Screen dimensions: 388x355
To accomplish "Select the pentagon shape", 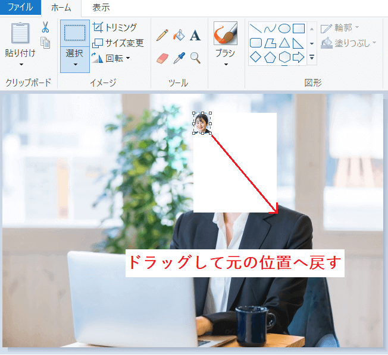I will pos(270,57).
